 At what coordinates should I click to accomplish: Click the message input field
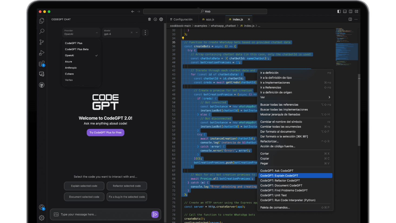coord(103,214)
